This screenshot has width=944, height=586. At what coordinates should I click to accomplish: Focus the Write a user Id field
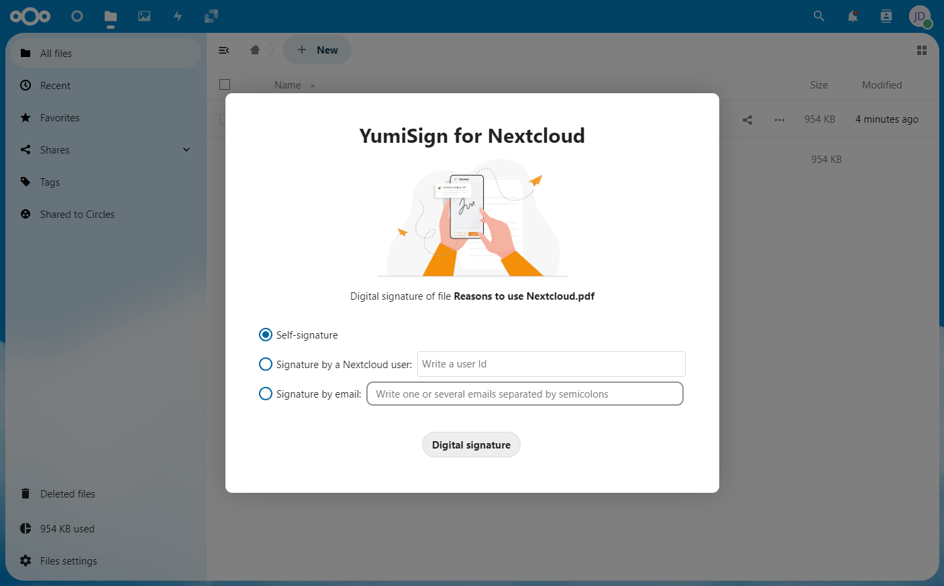pyautogui.click(x=552, y=364)
